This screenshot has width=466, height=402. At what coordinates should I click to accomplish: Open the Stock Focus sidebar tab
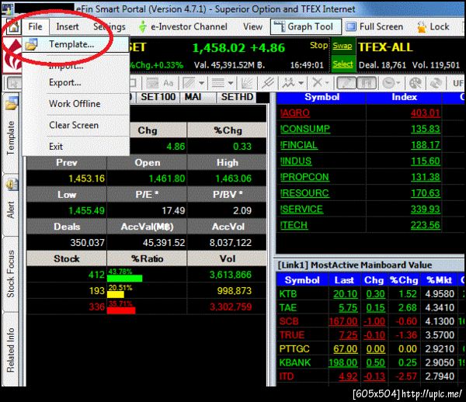11,274
